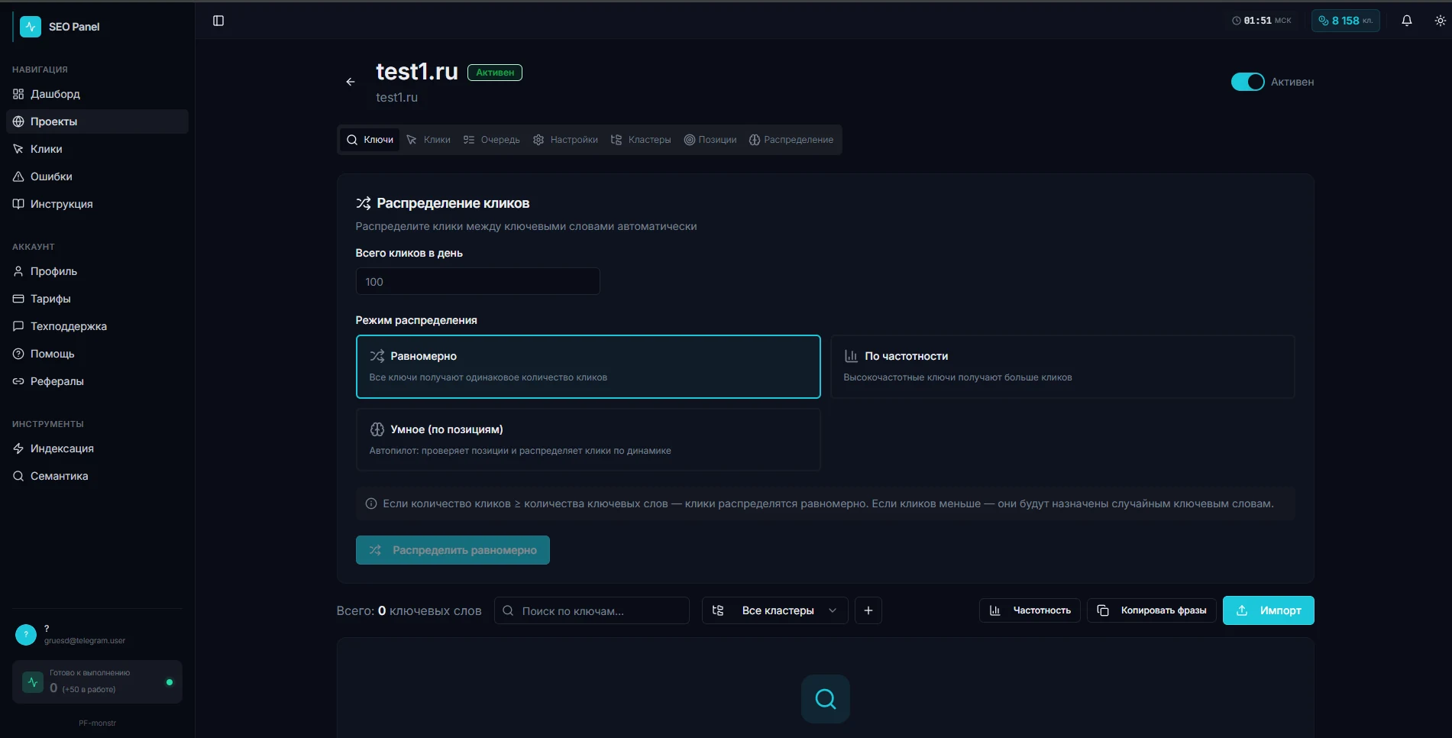Open Проекты in the sidebar
Viewport: 1452px width, 738px height.
click(x=97, y=121)
